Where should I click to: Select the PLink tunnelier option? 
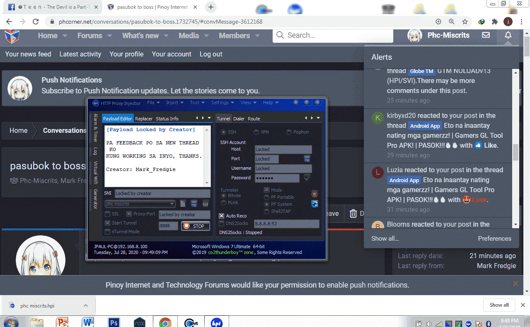point(224,203)
